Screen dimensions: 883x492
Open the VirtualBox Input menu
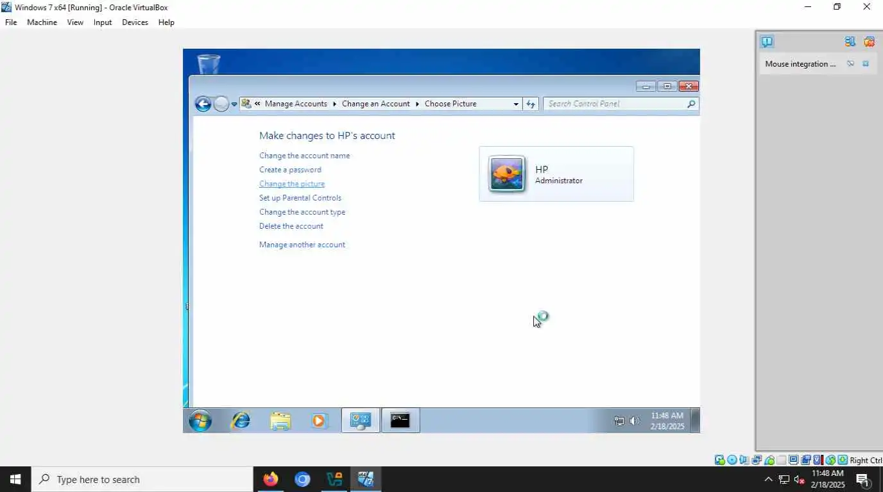103,22
